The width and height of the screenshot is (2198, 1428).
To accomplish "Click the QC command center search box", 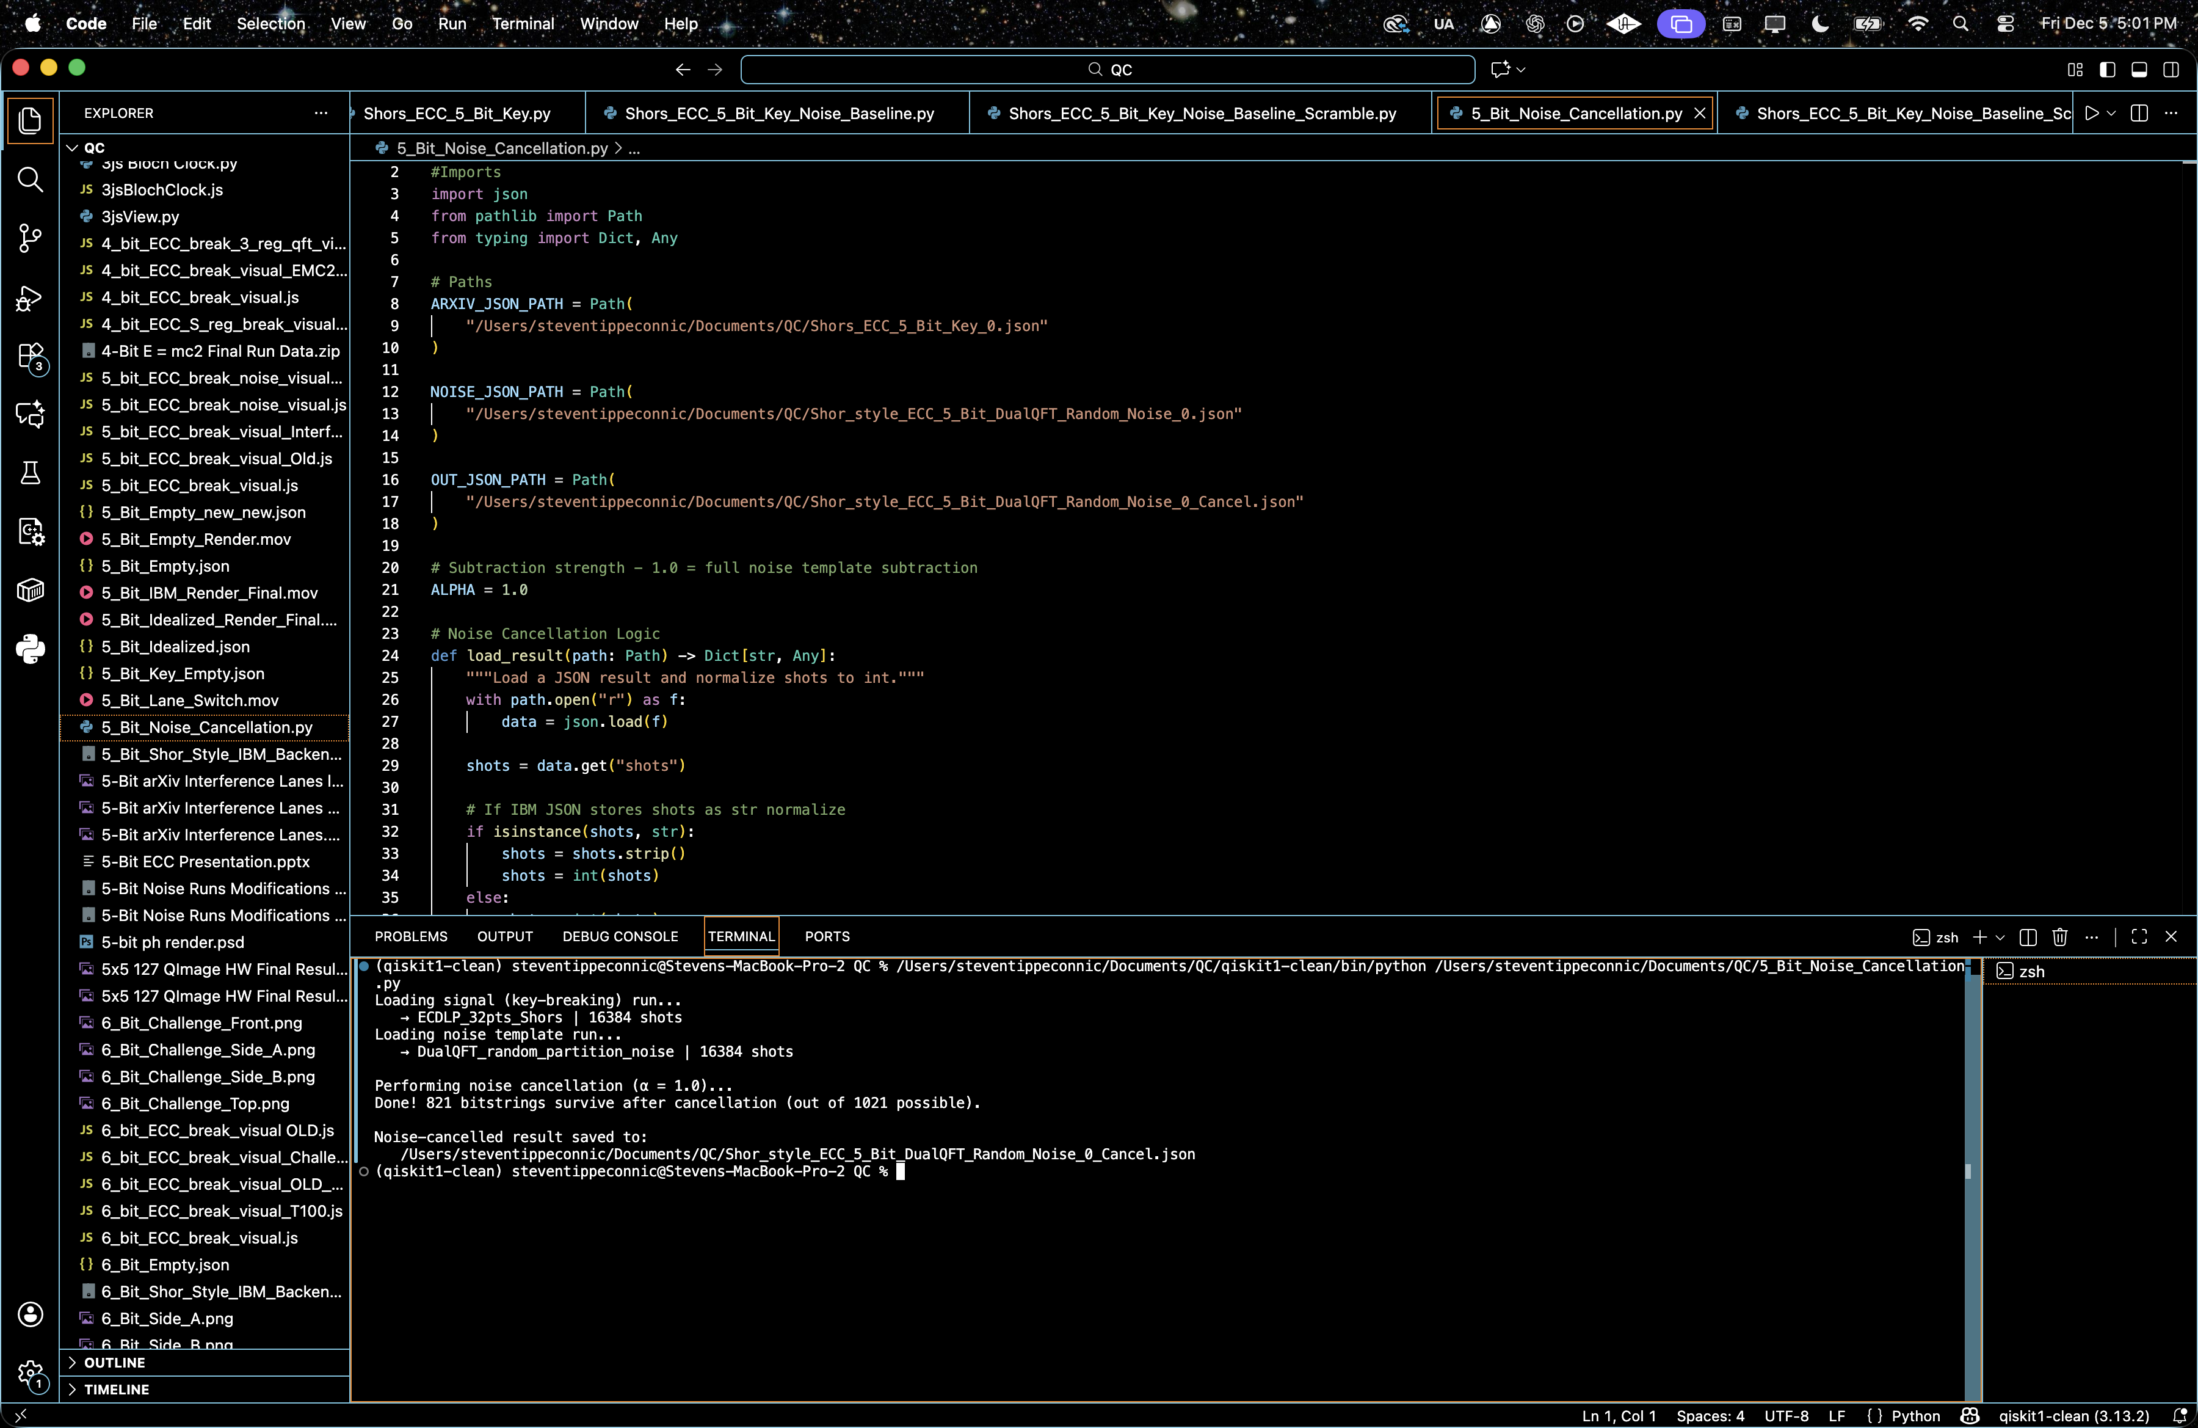I will pyautogui.click(x=1108, y=69).
